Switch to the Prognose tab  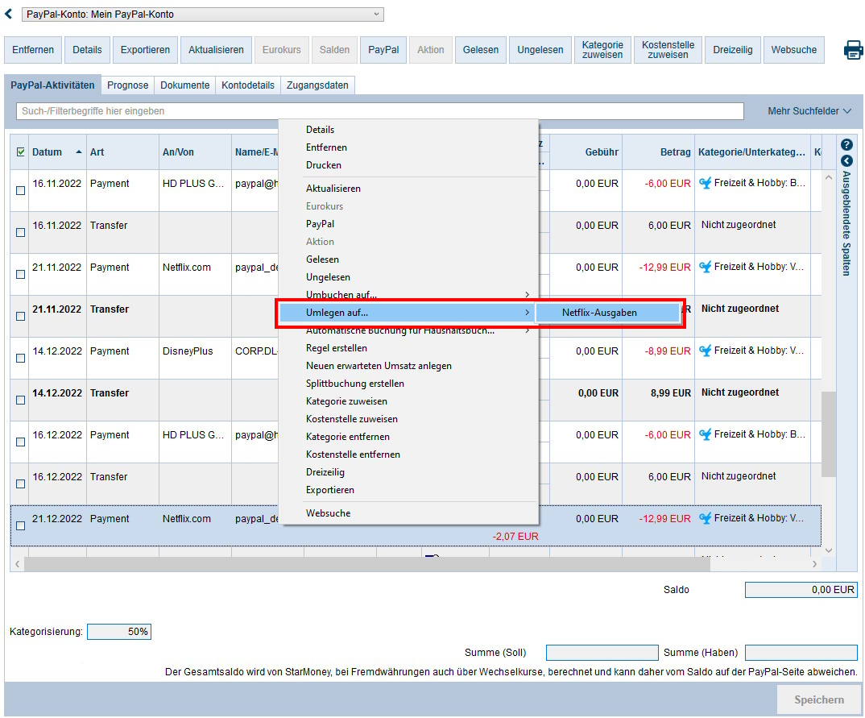[127, 85]
